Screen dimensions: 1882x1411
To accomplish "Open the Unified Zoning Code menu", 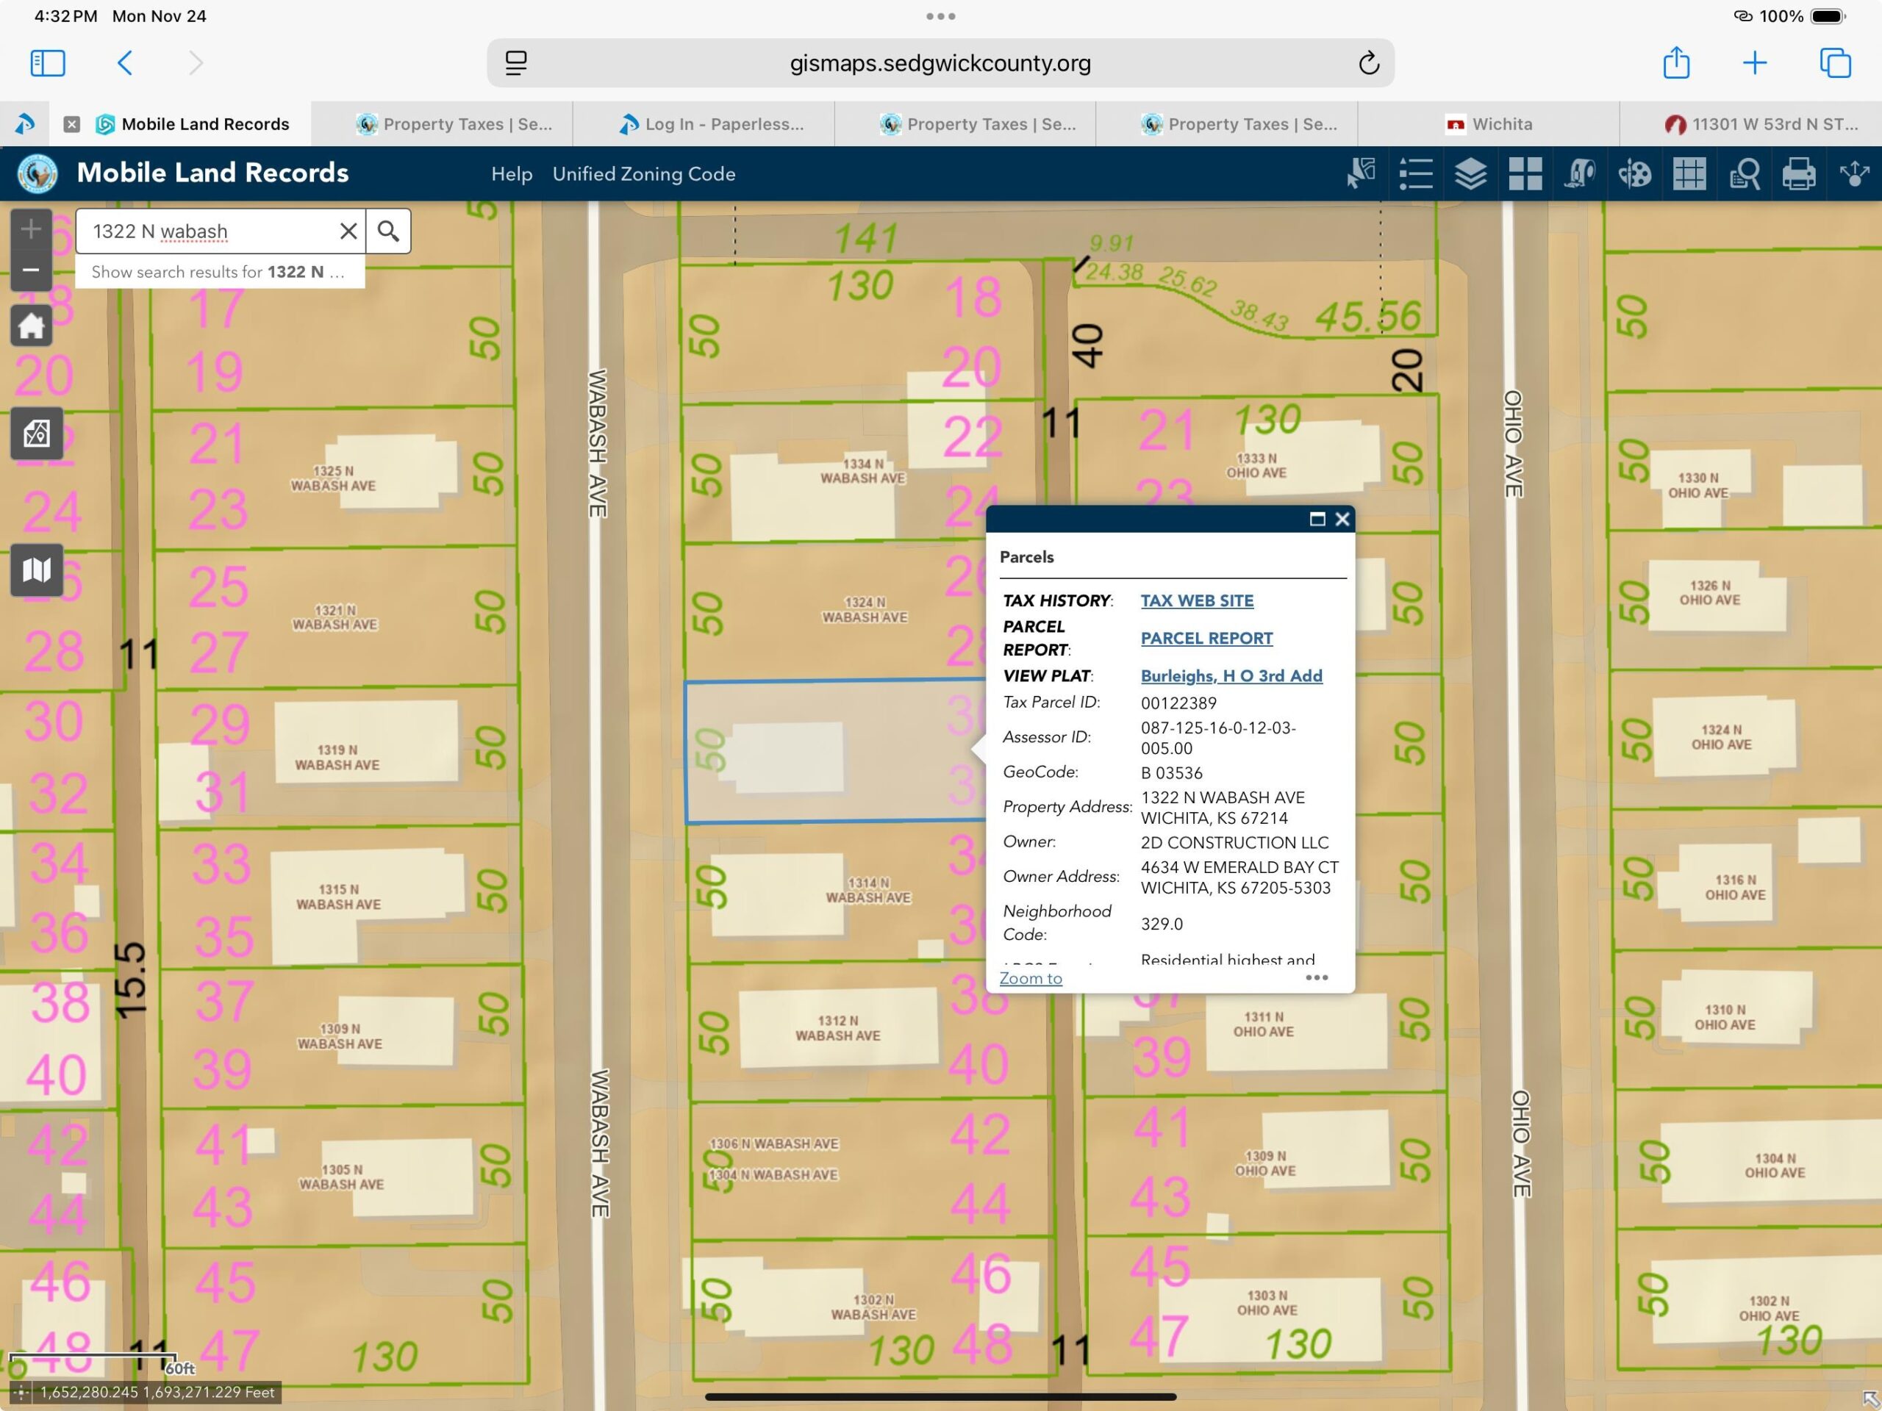I will (643, 173).
